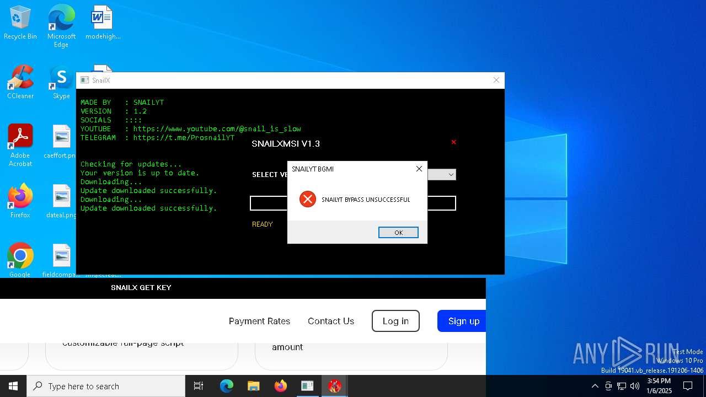Open Edge from the taskbar

click(227, 386)
